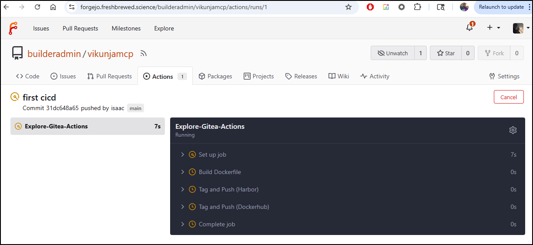Open job settings gear icon
The width and height of the screenshot is (533, 245).
513,130
